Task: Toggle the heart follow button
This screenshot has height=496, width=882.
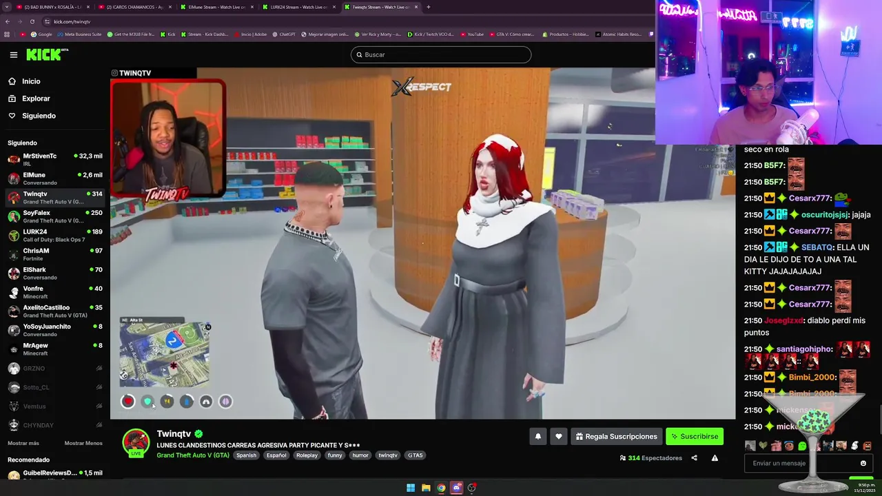Action: (x=559, y=436)
